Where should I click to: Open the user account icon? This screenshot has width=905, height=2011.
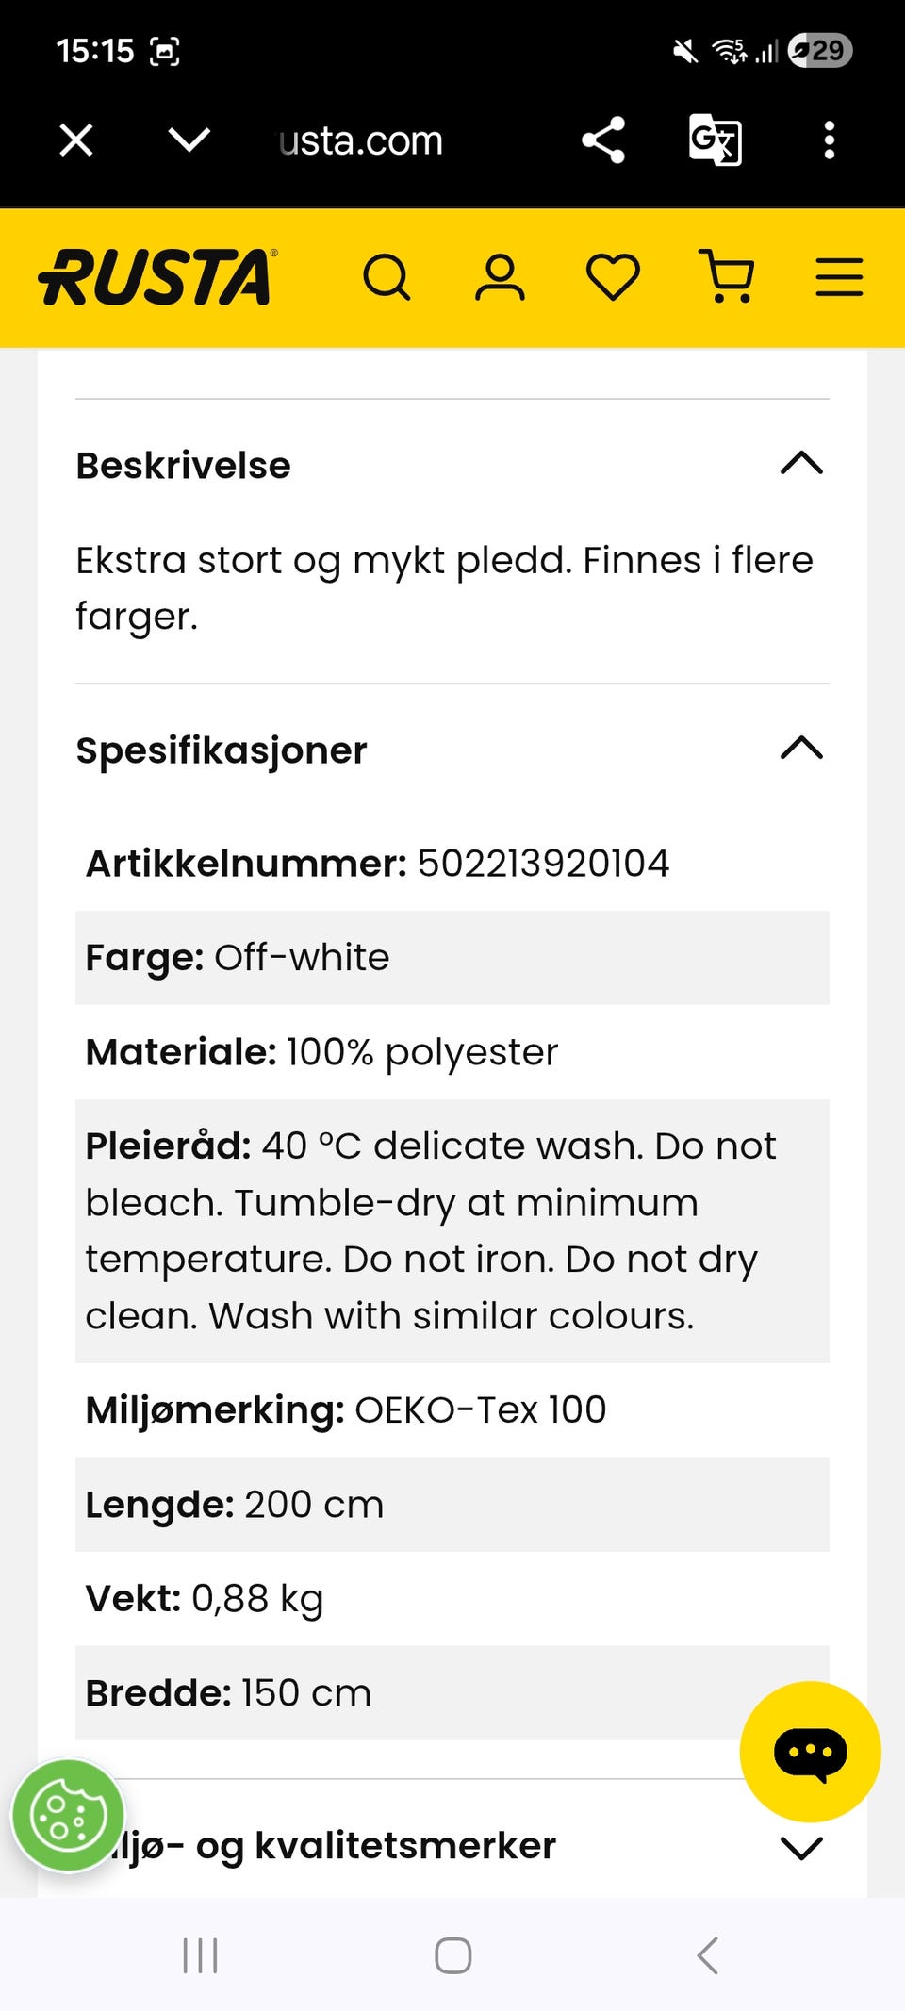pos(500,278)
